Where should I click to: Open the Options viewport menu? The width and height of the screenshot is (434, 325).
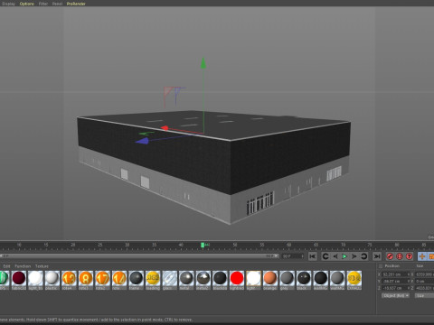(27, 4)
